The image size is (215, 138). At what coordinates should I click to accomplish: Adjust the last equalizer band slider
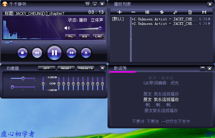coord(103,84)
